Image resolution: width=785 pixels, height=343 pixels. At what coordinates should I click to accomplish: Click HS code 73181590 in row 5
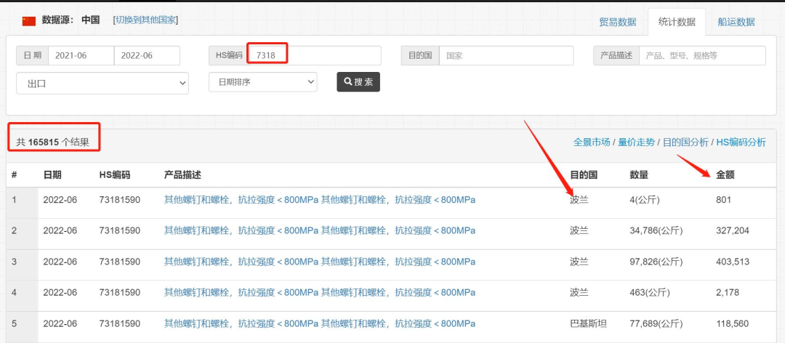[120, 324]
